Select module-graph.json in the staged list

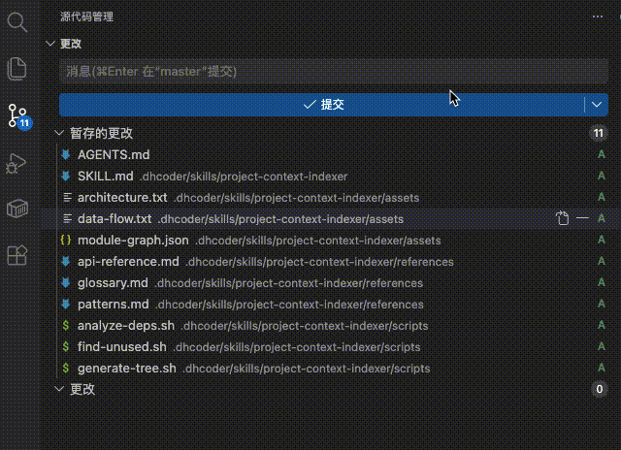[133, 241]
